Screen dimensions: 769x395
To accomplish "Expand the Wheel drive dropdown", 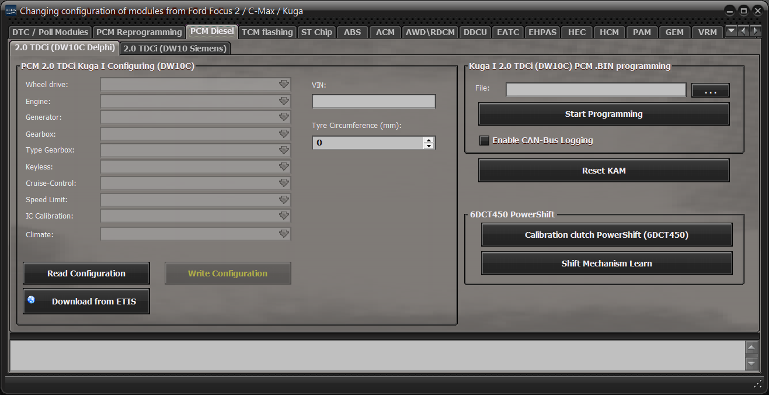I will (284, 85).
